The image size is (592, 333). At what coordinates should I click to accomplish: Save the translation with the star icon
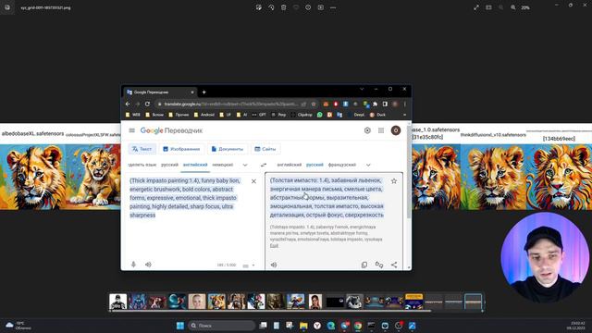pos(394,181)
